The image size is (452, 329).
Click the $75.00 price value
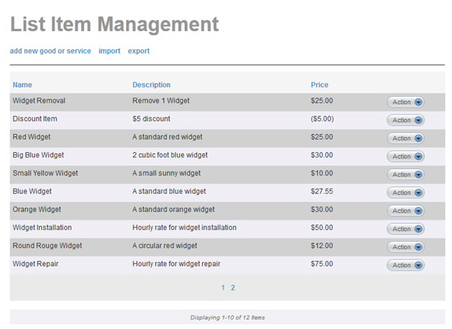(x=322, y=264)
